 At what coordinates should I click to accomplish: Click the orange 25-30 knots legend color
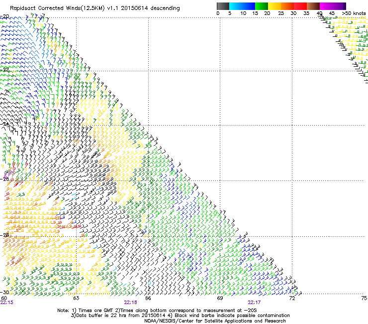pos(287,6)
